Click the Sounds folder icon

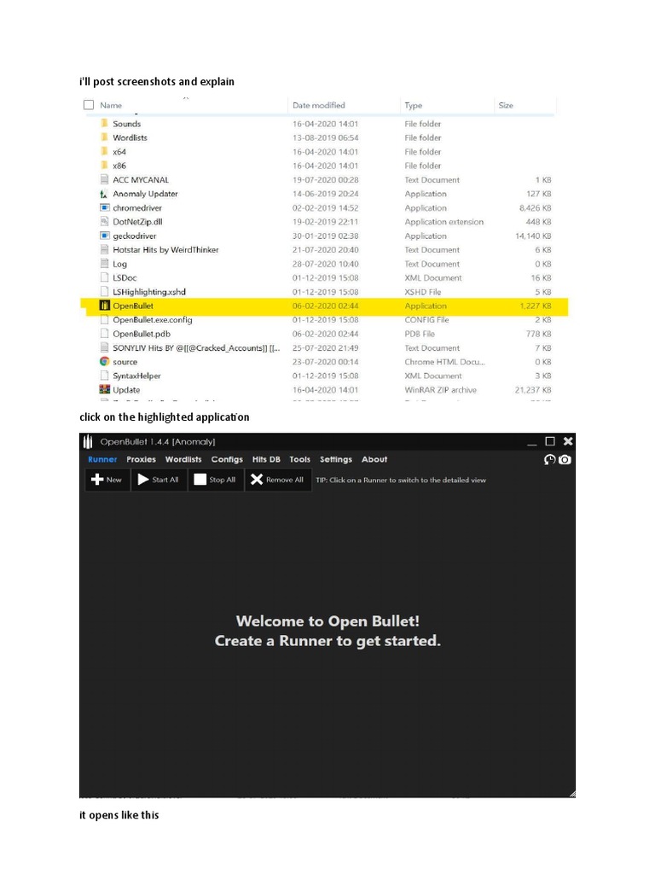pyautogui.click(x=104, y=123)
